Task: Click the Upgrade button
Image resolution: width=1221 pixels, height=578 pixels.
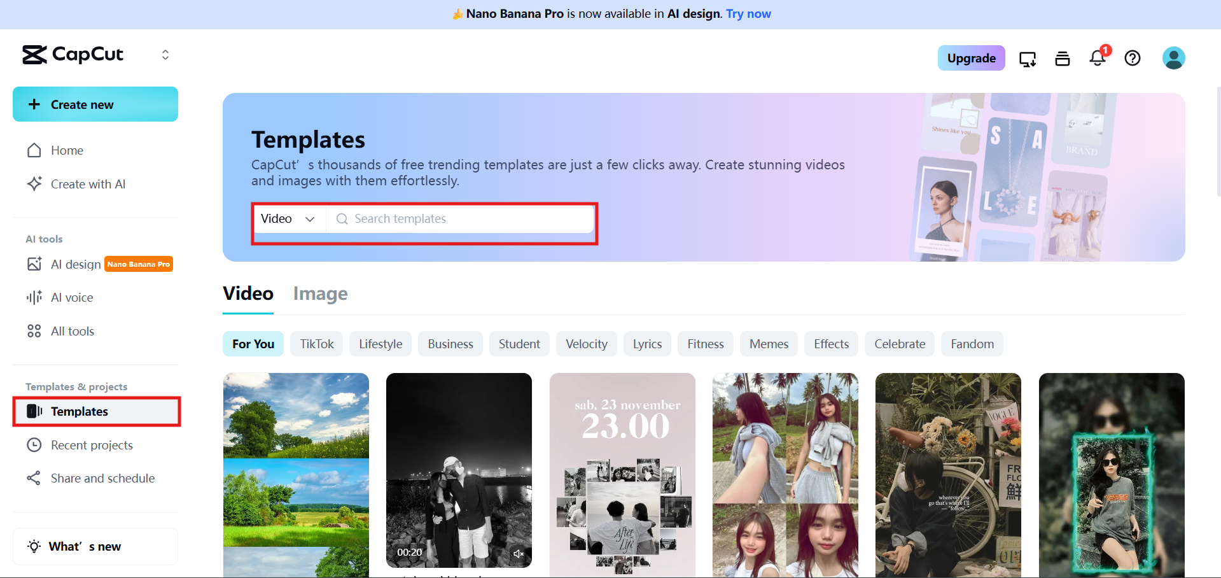Action: pyautogui.click(x=971, y=58)
